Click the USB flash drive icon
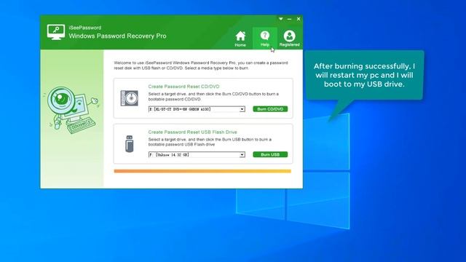This screenshot has width=466, height=262. 130,144
